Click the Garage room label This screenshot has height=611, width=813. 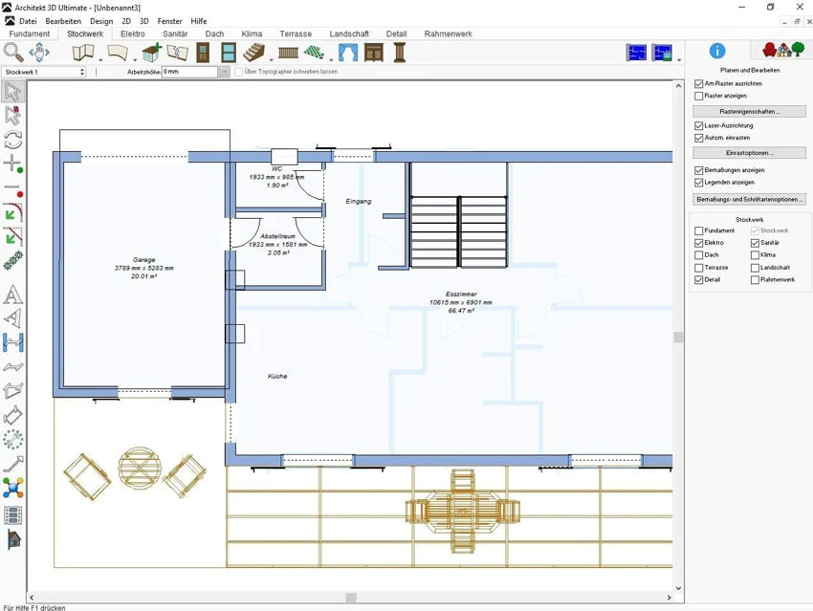coord(143,260)
